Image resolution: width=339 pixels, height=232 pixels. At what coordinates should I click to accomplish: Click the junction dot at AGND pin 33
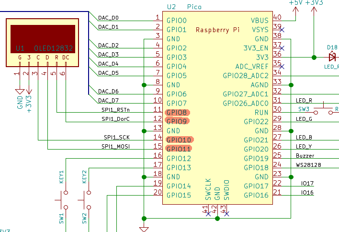[291, 85]
